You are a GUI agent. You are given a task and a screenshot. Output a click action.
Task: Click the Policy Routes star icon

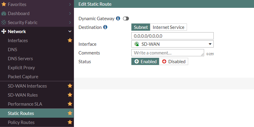point(70,122)
